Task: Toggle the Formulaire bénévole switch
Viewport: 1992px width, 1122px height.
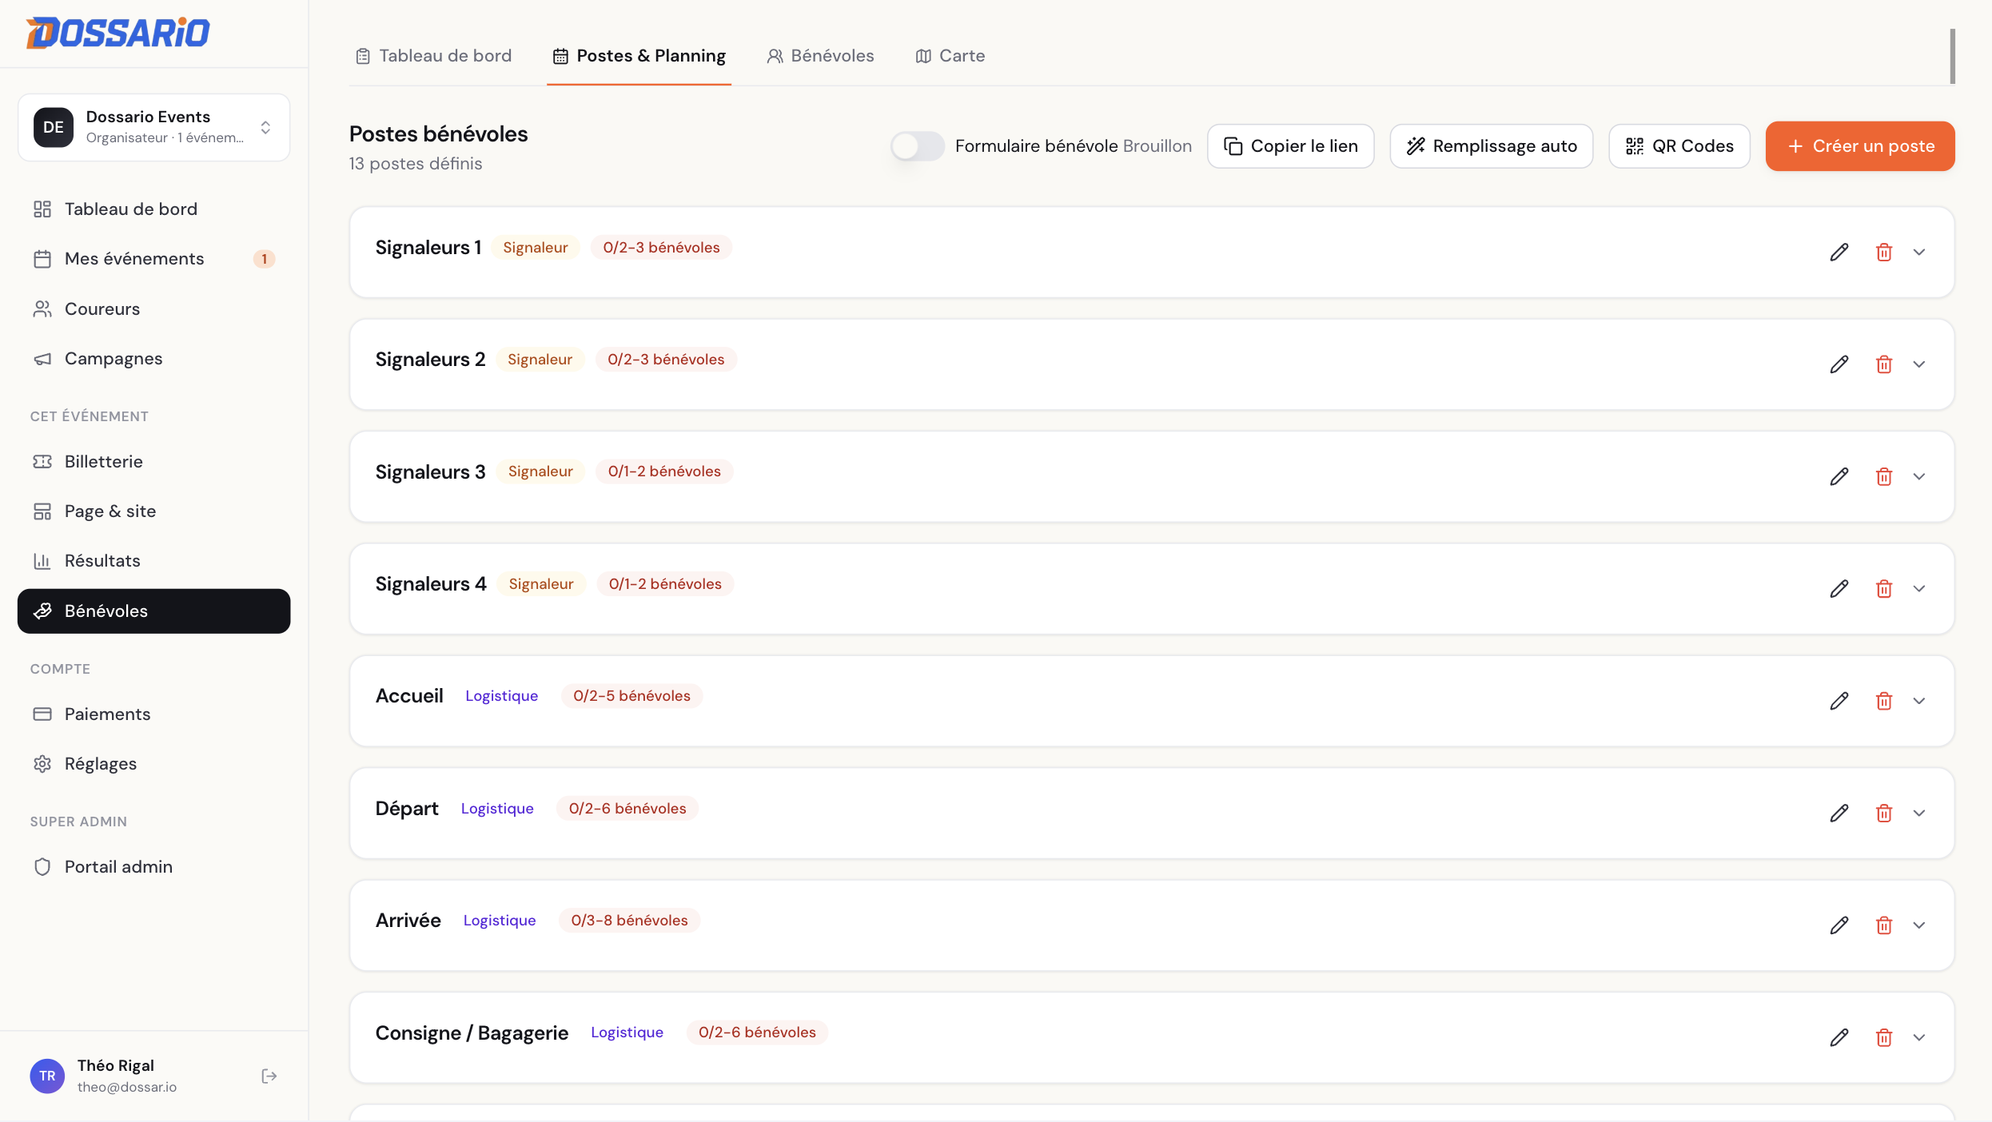Action: point(918,146)
